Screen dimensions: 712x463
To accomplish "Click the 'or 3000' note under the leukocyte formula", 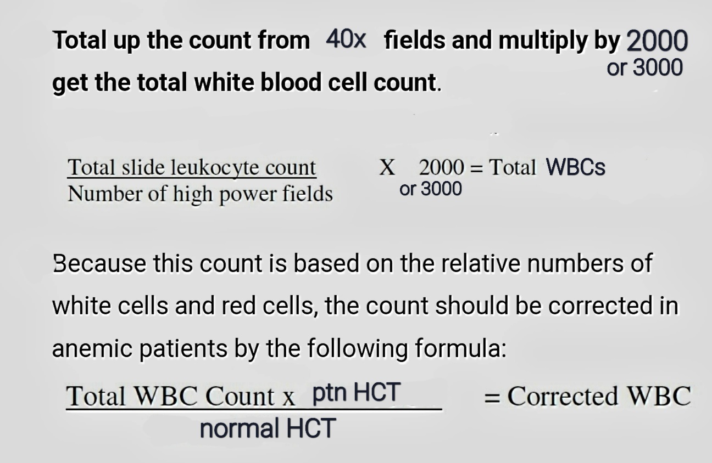I will tap(431, 189).
